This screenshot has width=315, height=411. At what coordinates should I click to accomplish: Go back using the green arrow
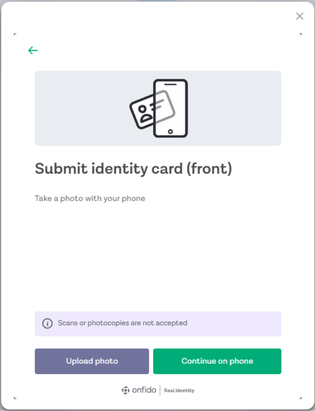tap(33, 50)
